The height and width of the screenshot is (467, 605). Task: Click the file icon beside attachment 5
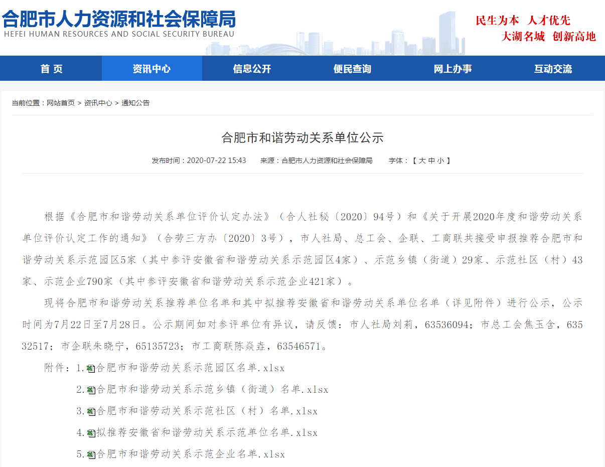point(91,455)
